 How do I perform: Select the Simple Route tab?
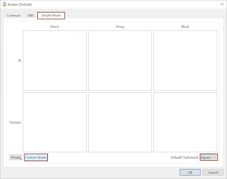[51, 15]
